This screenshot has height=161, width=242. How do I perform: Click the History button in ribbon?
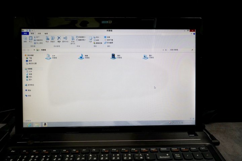click(x=98, y=43)
